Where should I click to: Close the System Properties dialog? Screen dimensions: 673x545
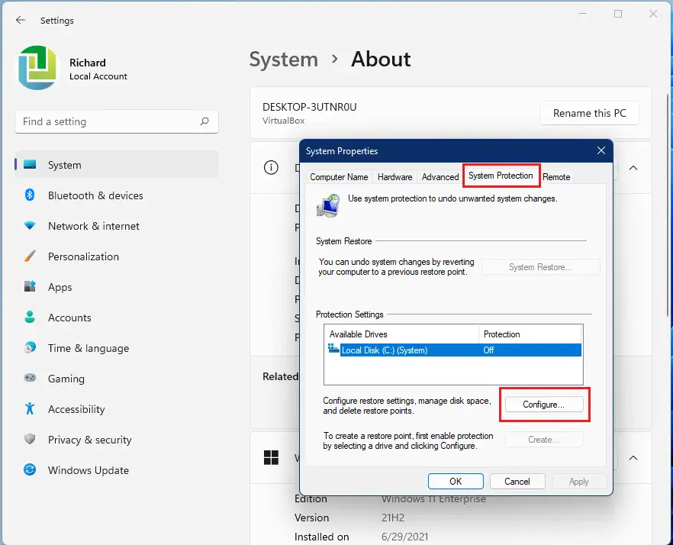(x=601, y=150)
